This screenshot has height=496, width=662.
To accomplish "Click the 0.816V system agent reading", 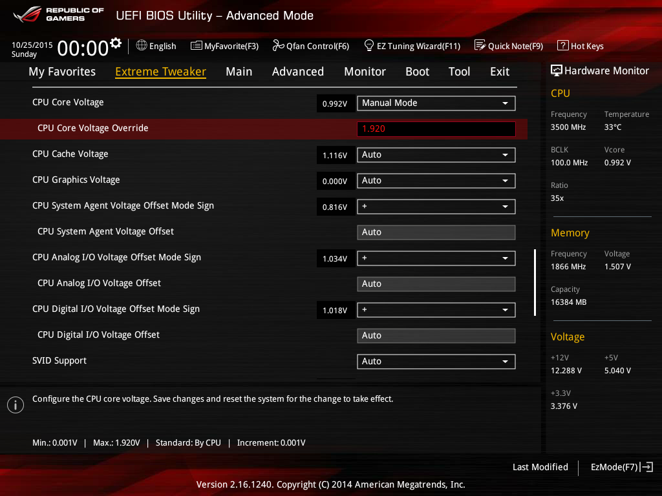I will pos(336,207).
